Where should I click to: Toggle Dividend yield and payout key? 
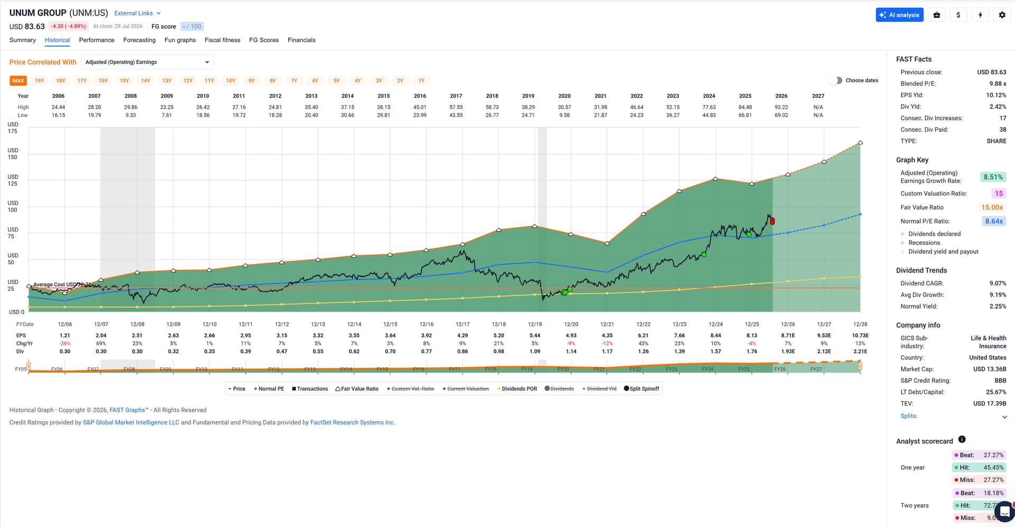pos(939,252)
